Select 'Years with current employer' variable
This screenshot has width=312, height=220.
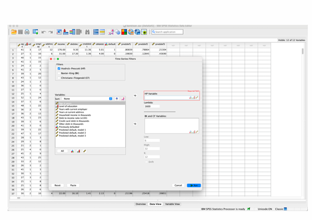(x=90, y=109)
